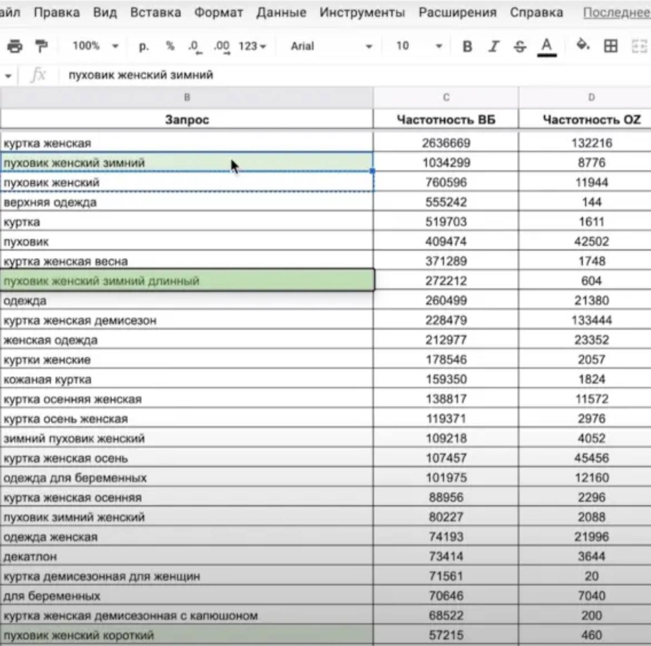Screen dimensions: 651x646
Task: Click the Последнее изменение link
Action: tap(616, 12)
